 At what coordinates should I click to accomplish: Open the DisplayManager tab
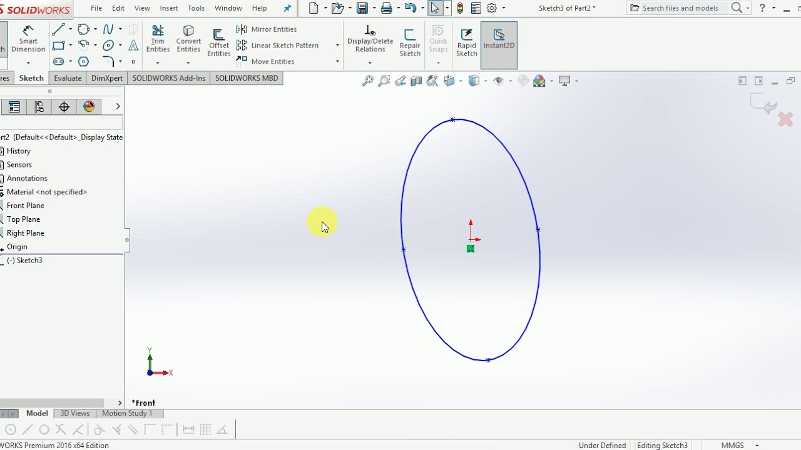pyautogui.click(x=89, y=107)
